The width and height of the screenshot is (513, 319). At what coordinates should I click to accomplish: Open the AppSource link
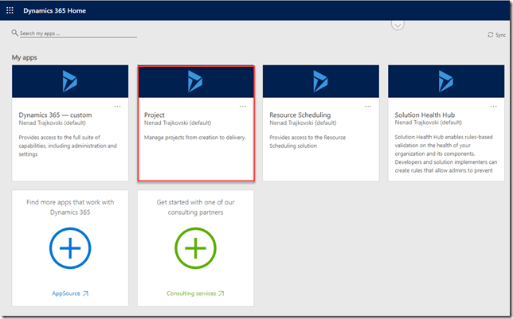point(70,294)
